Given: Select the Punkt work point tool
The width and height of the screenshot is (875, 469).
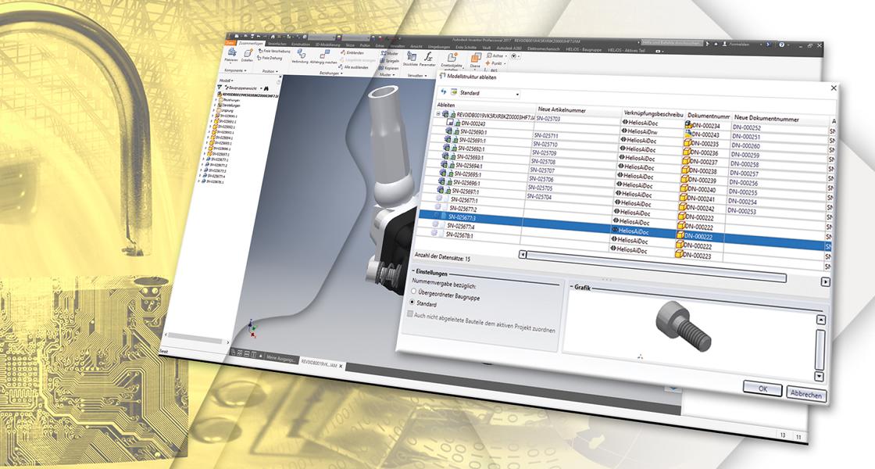Looking at the screenshot, I should point(495,63).
